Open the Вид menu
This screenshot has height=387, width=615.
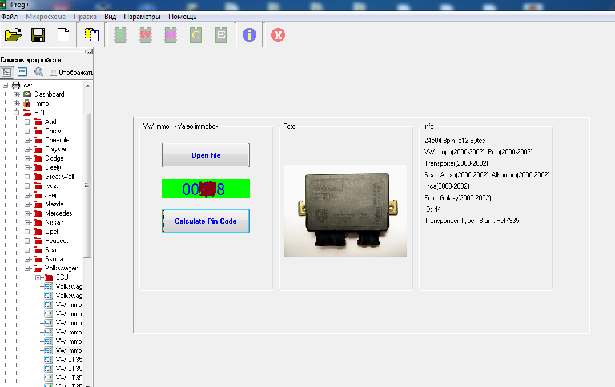point(110,17)
